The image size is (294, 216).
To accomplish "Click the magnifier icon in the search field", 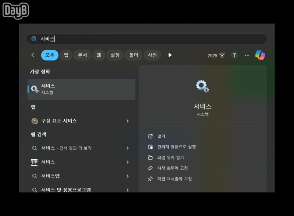I will [34, 39].
